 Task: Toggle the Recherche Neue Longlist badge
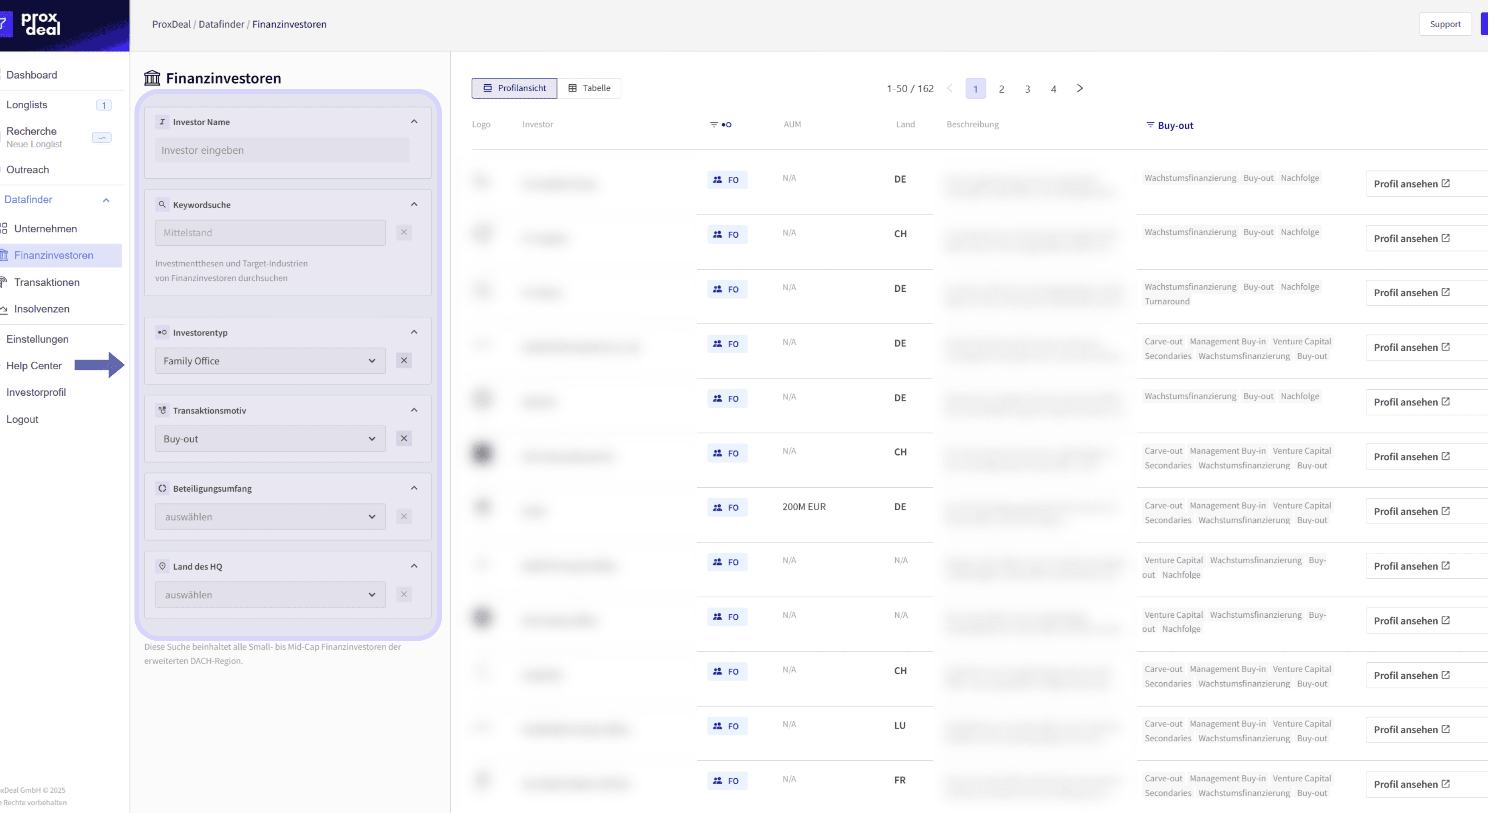coord(102,138)
